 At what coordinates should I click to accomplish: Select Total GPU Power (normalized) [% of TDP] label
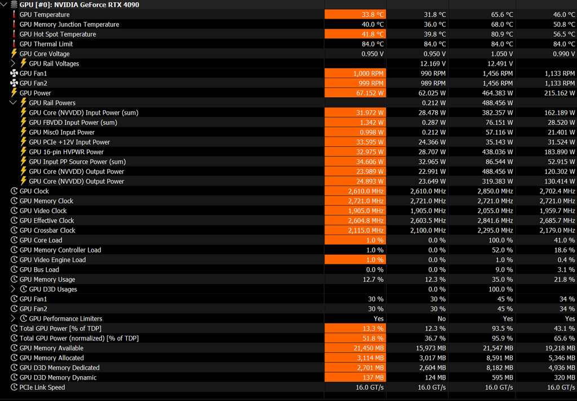[79, 338]
